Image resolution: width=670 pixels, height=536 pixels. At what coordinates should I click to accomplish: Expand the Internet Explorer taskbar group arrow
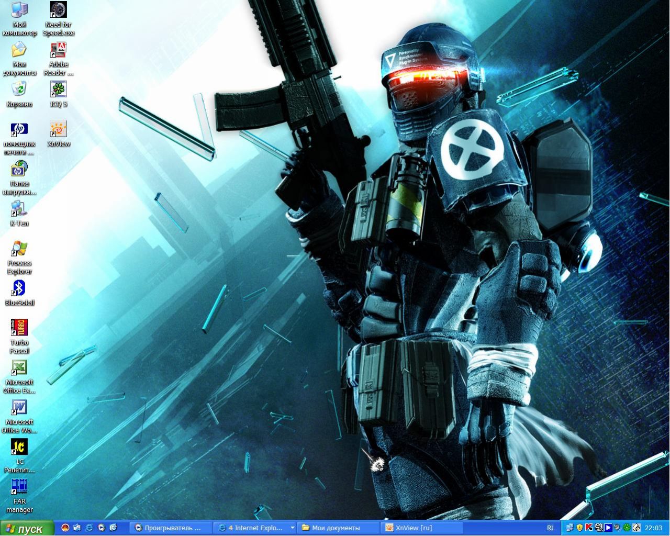[292, 528]
